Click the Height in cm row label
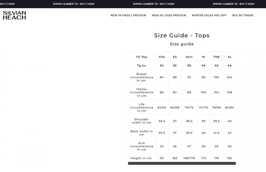This screenshot has height=172, width=266. (141, 158)
